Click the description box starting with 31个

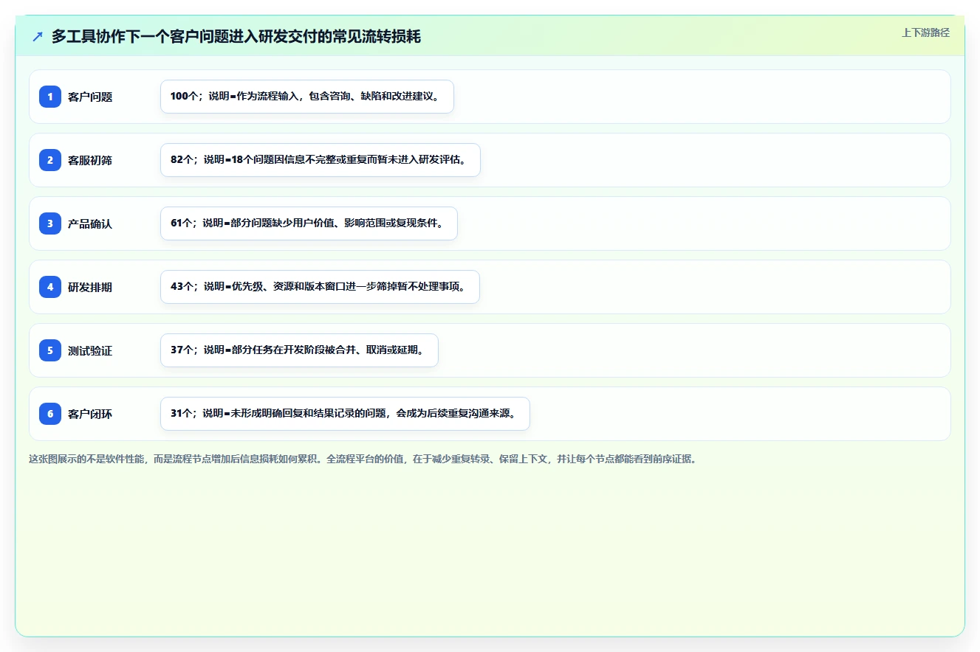345,414
